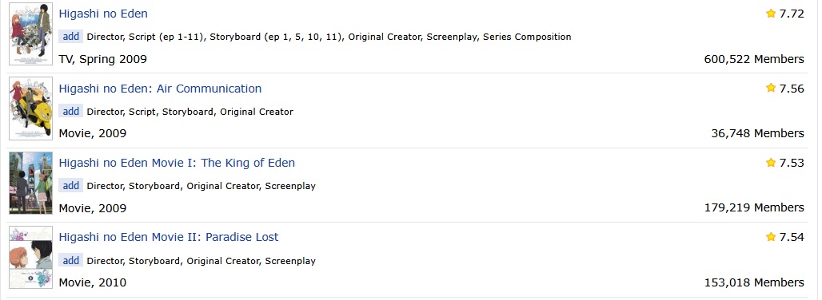Click the 600,522 Members count
The height and width of the screenshot is (300, 822).
click(754, 59)
